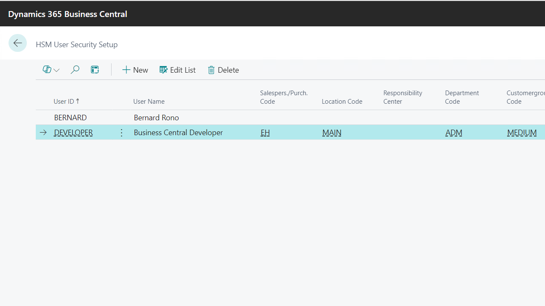Click the Salespers./Purch. Code column header

coord(284,97)
